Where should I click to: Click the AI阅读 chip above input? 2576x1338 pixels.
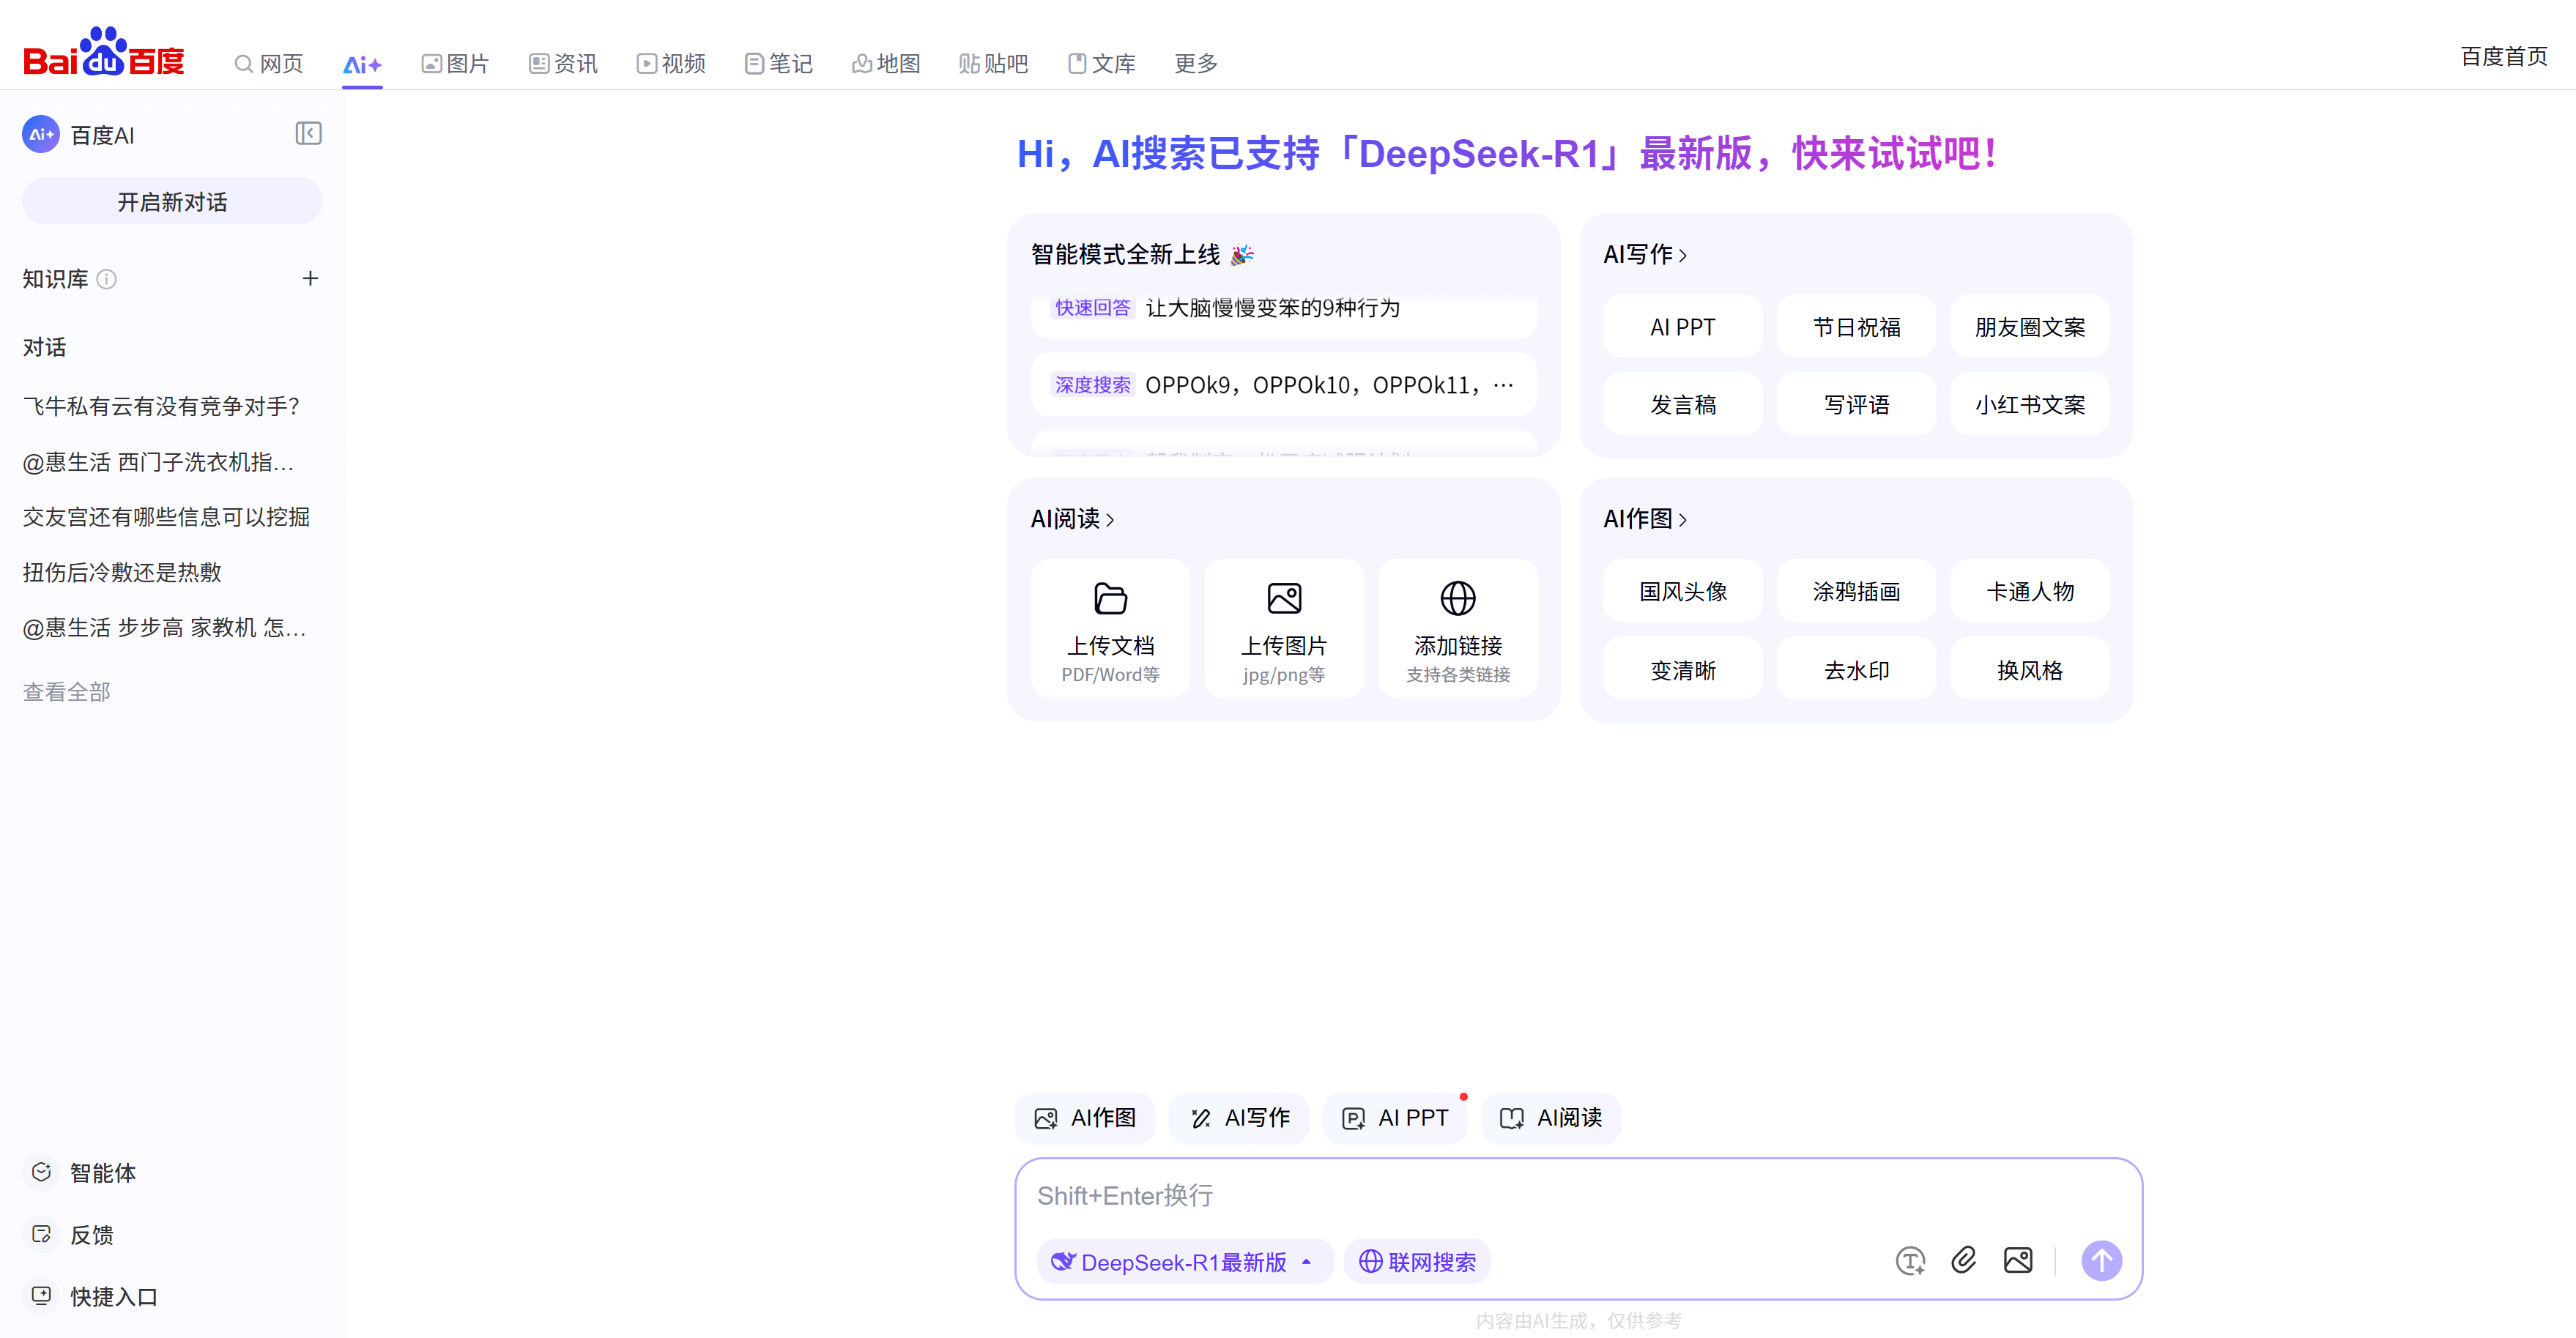coord(1551,1117)
